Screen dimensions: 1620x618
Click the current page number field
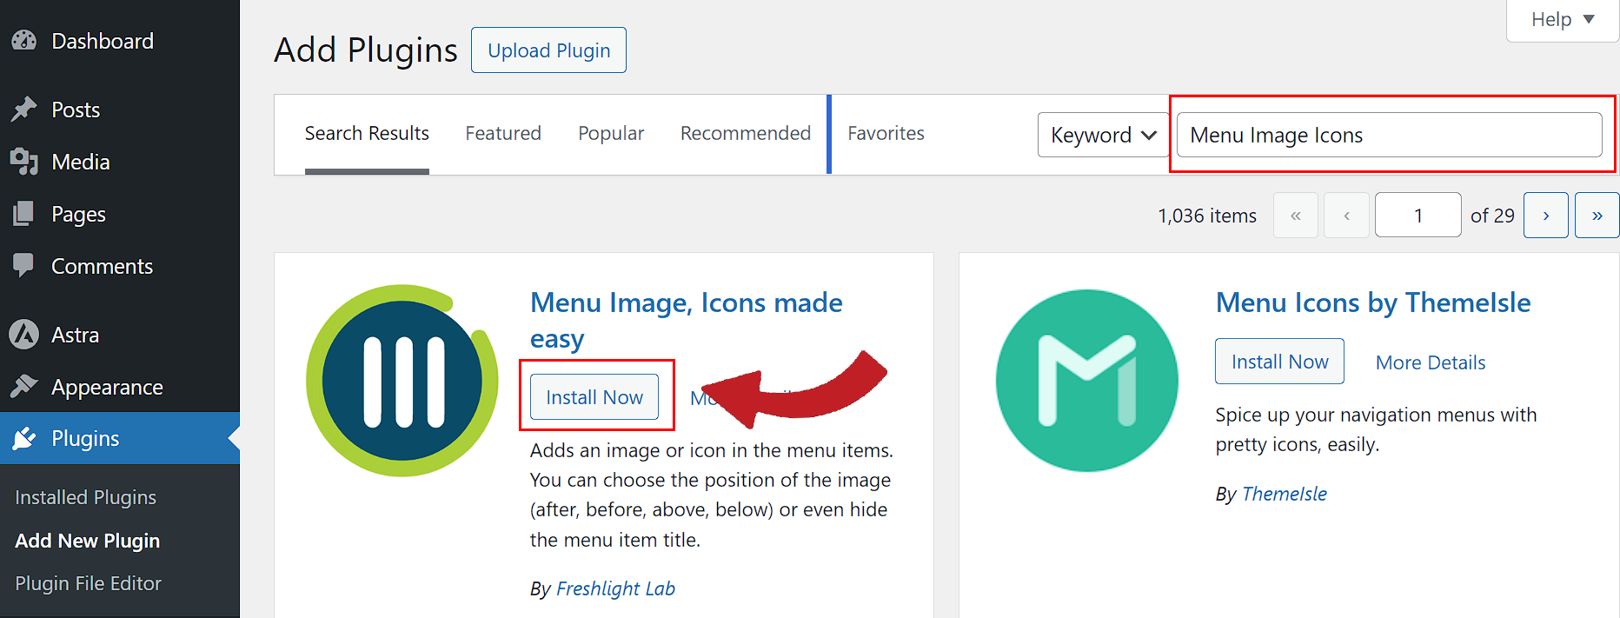[x=1418, y=215]
